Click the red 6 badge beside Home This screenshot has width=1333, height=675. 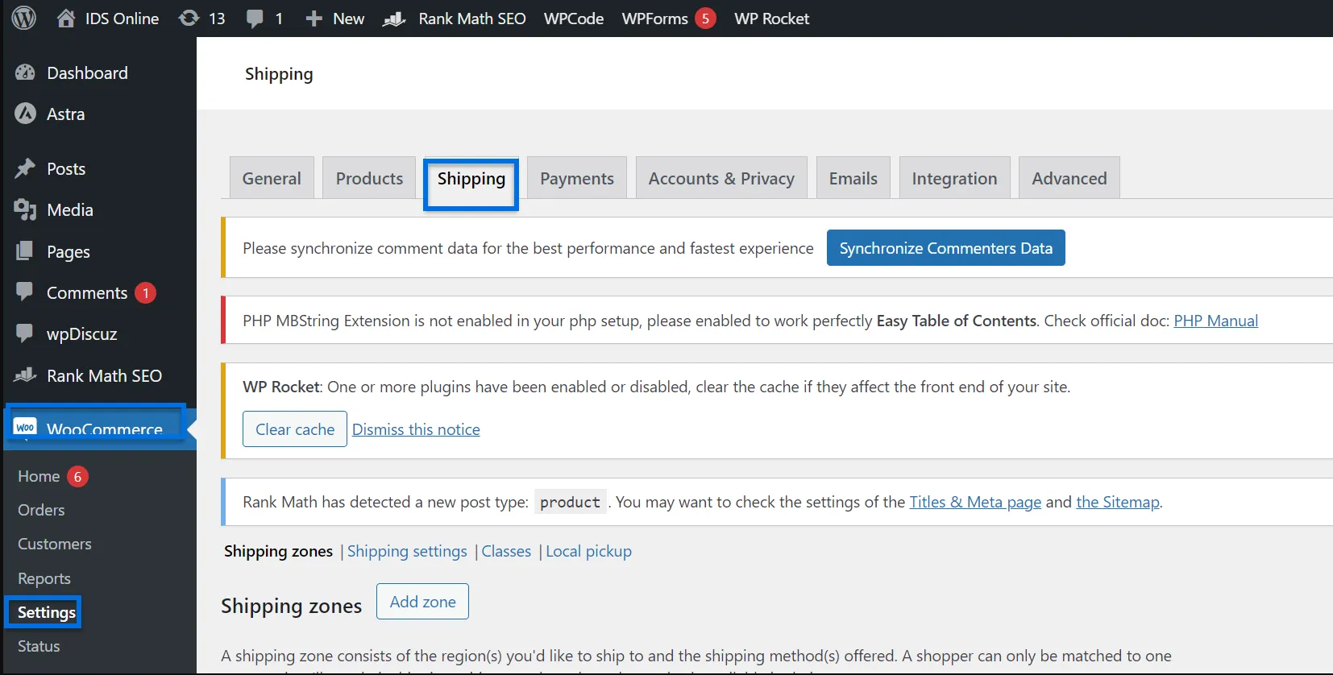point(77,477)
